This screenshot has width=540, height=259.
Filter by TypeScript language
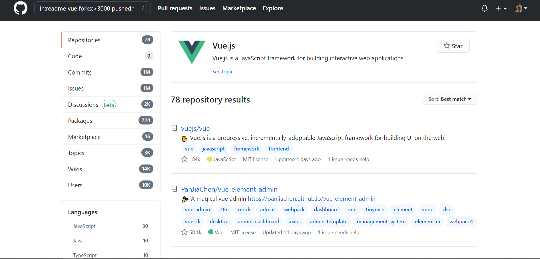111,255
